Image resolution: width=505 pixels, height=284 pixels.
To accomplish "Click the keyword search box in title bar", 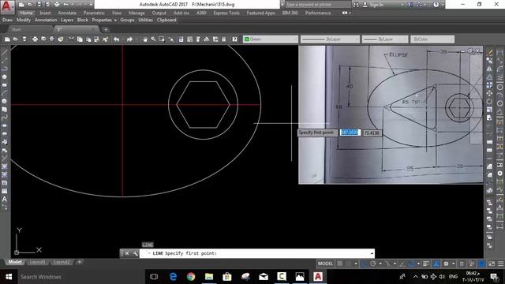I will (317, 5).
